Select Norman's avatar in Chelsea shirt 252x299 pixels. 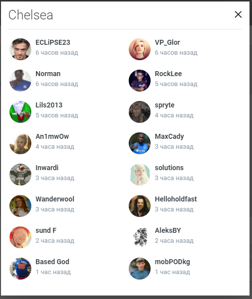click(20, 81)
